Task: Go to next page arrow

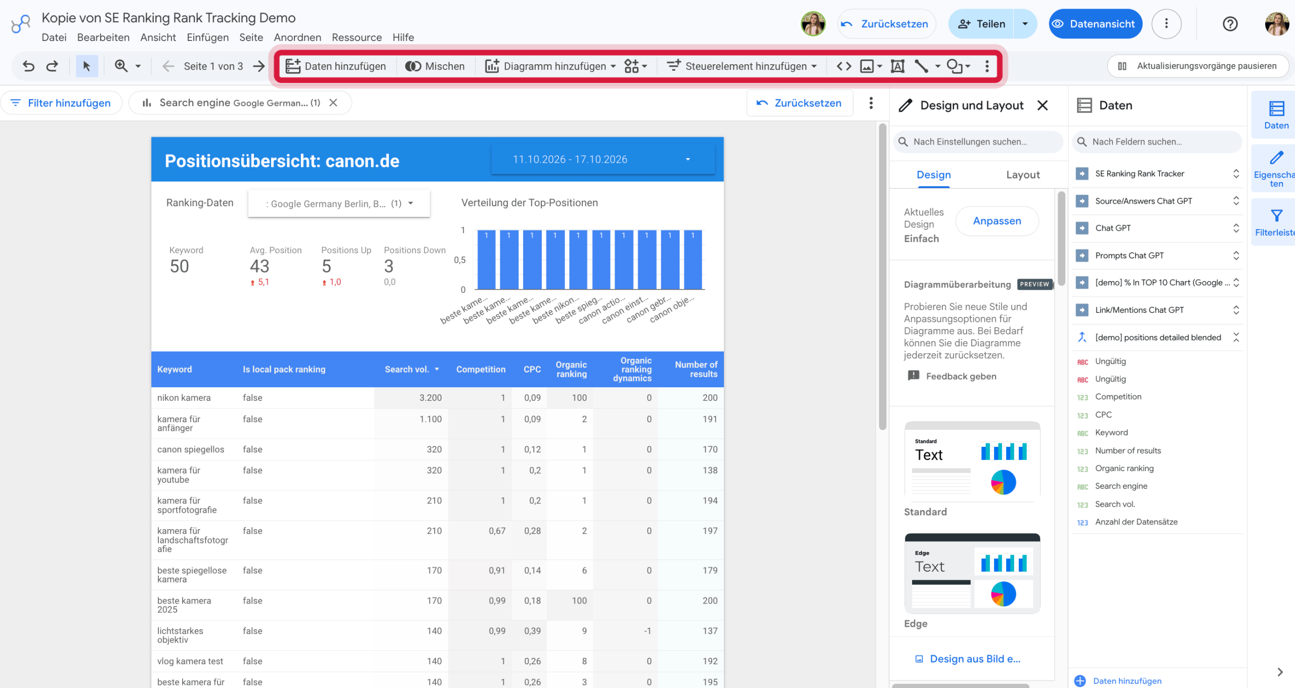Action: (259, 66)
